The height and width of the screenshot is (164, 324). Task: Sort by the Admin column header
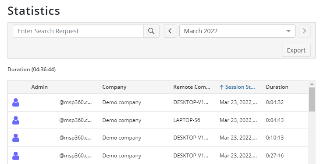(x=39, y=87)
